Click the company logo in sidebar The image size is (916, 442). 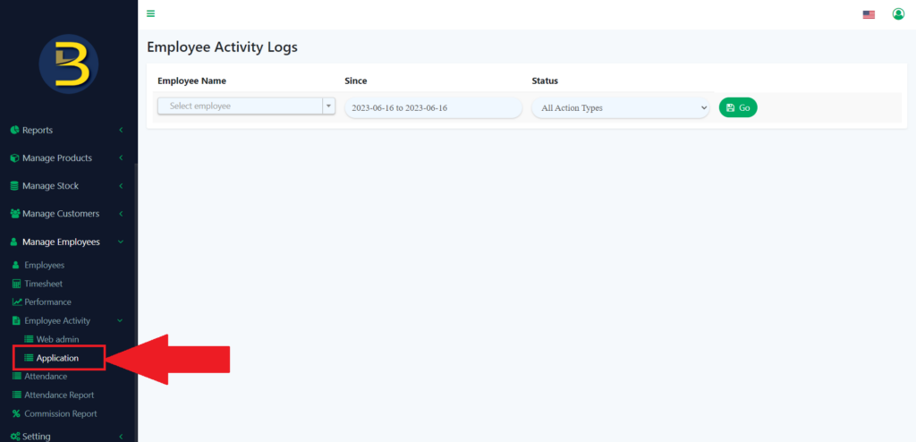click(x=69, y=64)
